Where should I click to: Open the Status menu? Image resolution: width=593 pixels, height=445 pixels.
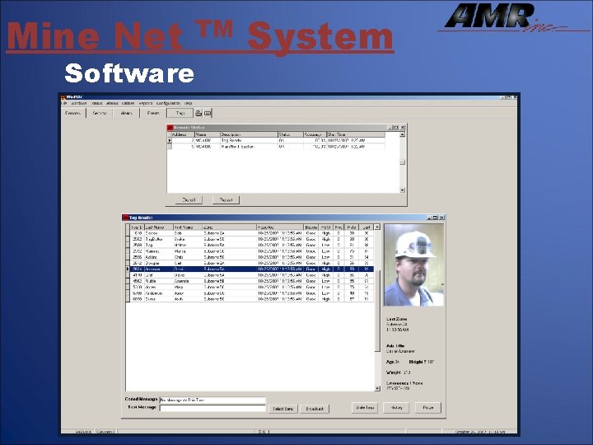(x=97, y=103)
